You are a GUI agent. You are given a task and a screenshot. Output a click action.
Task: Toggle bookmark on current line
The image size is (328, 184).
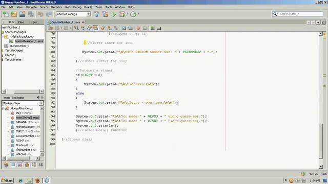(116, 28)
